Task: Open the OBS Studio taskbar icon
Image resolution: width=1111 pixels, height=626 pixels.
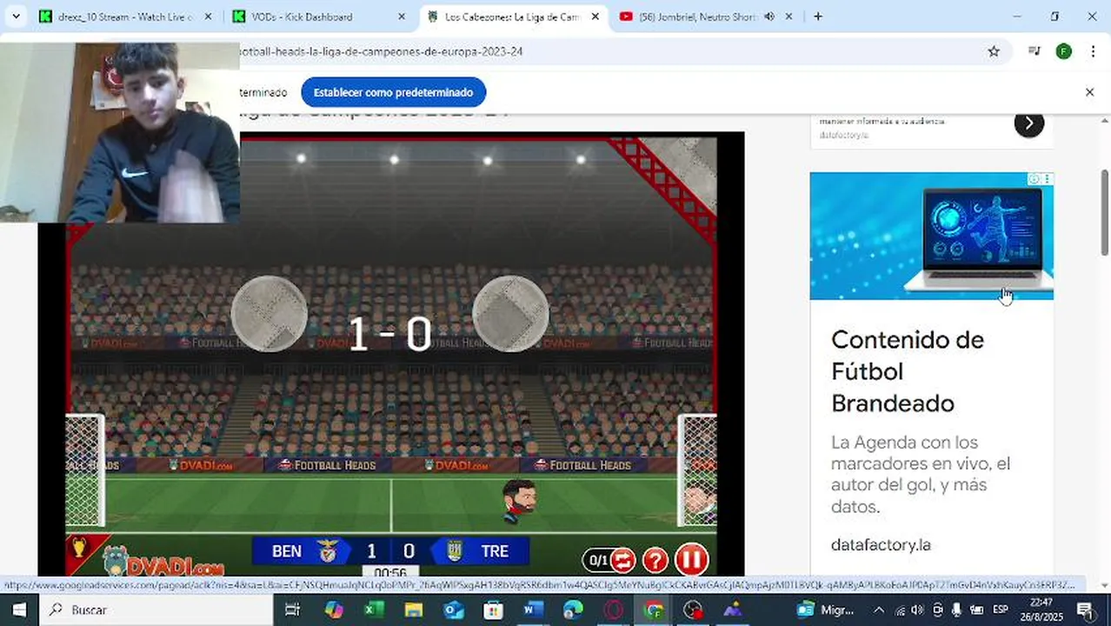Action: pos(693,609)
